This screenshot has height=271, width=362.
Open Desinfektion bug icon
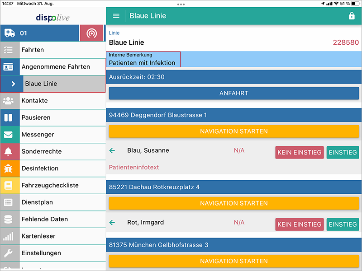pos(8,168)
